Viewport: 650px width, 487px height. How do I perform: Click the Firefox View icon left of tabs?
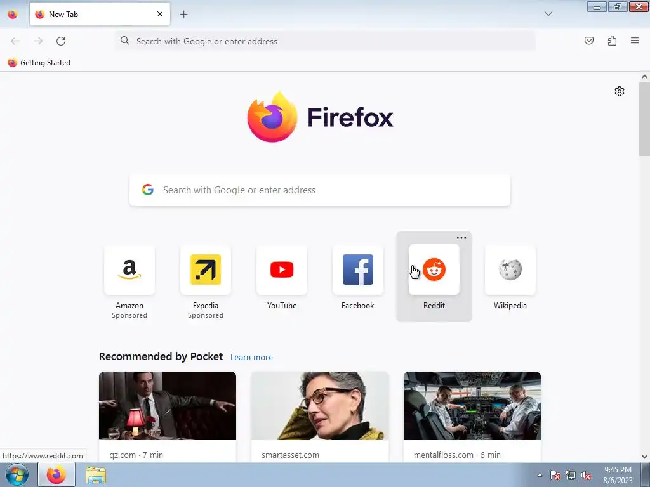[x=13, y=15]
